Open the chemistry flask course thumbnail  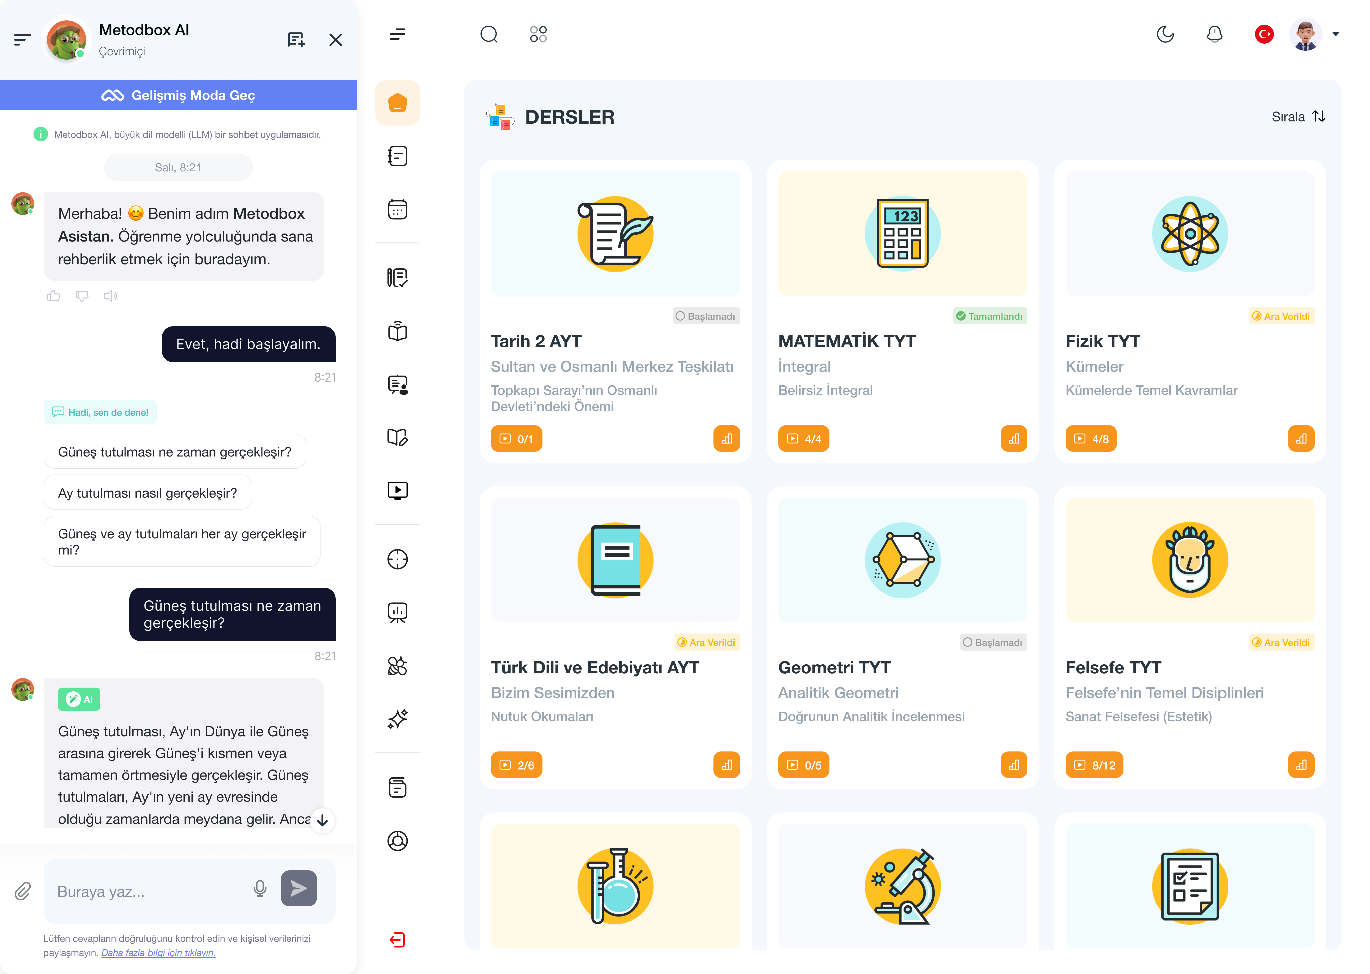[x=615, y=886]
